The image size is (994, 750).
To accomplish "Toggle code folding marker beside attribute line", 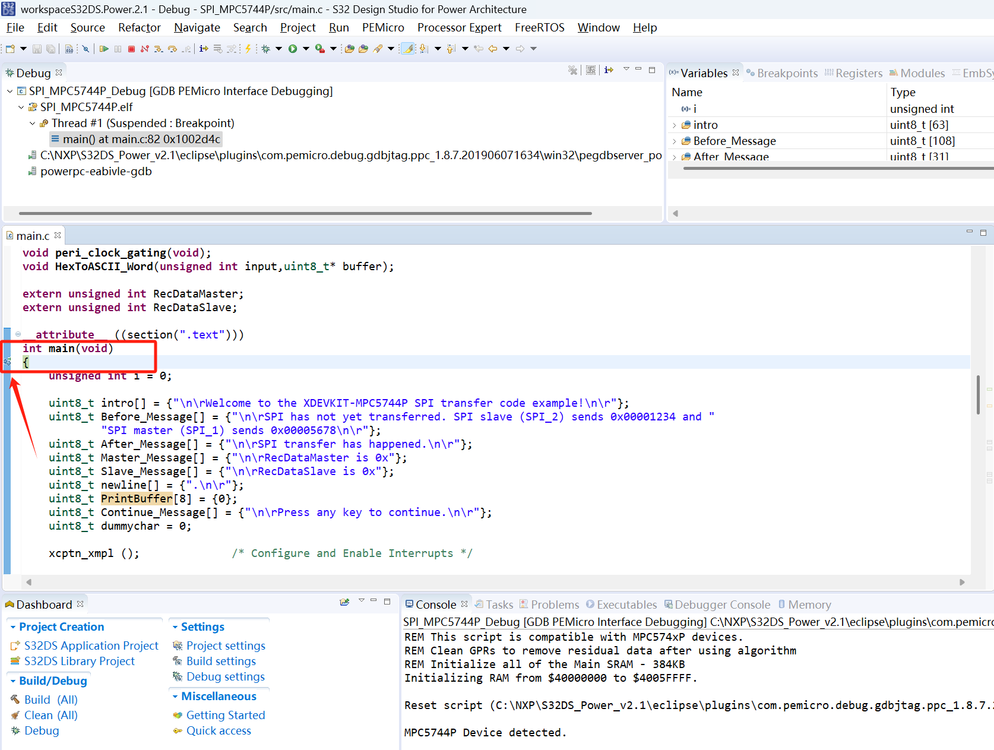I will 18,334.
